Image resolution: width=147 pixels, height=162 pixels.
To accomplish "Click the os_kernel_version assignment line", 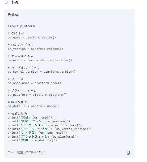I will (x=42, y=72).
